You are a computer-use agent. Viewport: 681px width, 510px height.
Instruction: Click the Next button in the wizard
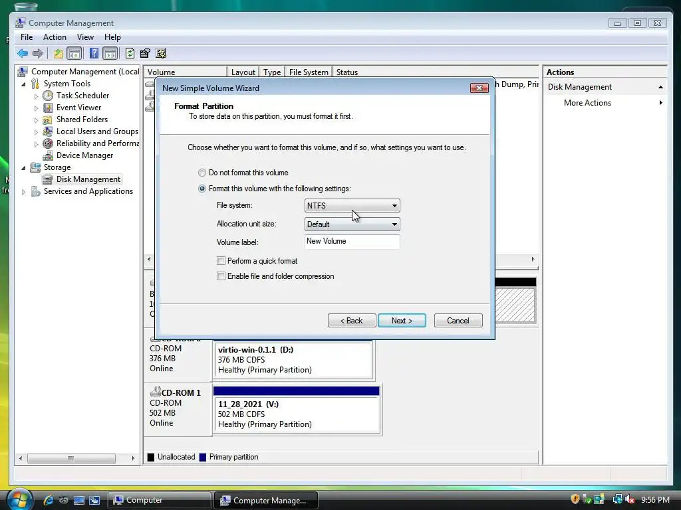click(402, 321)
